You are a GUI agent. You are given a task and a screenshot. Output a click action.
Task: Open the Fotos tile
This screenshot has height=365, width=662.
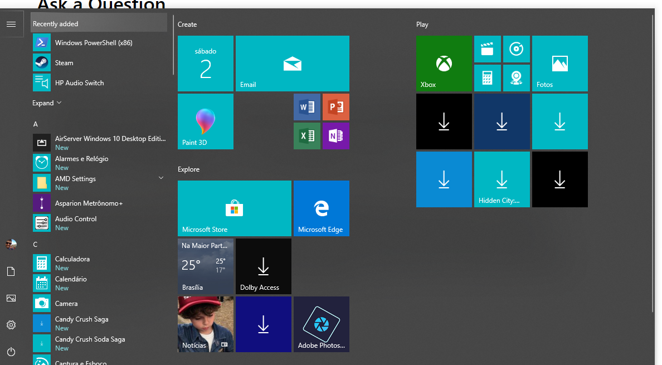[560, 64]
